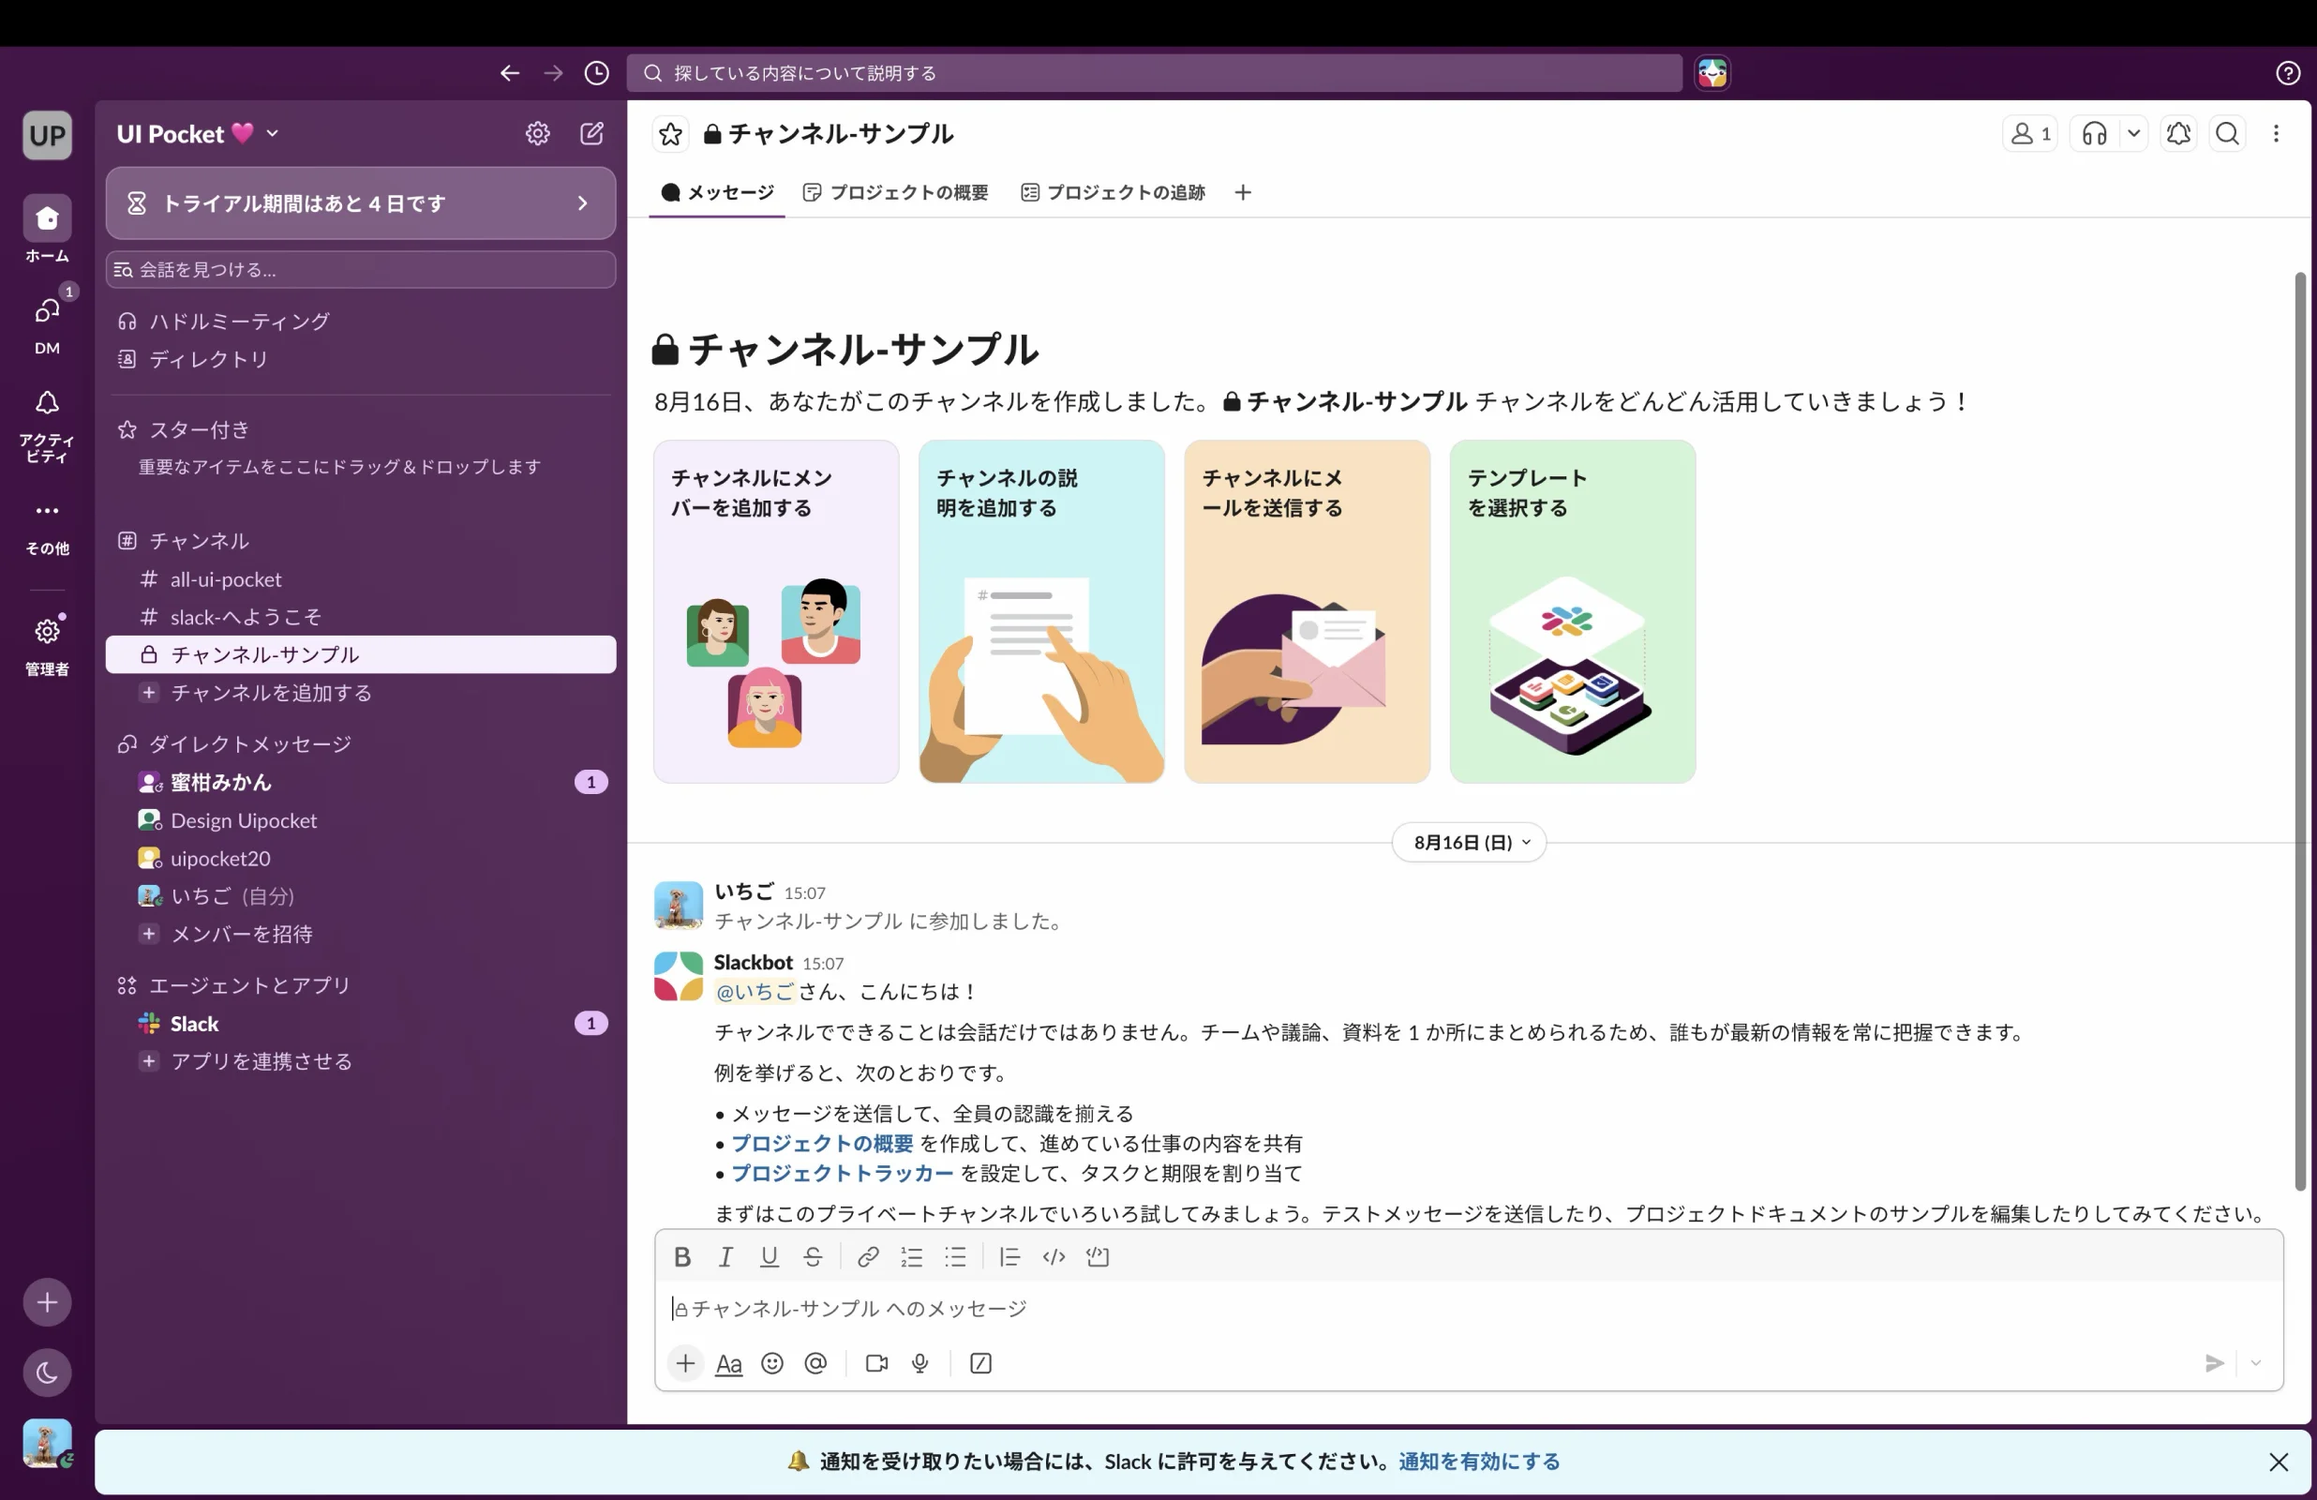Toggle underline formatting in composer

pos(770,1256)
